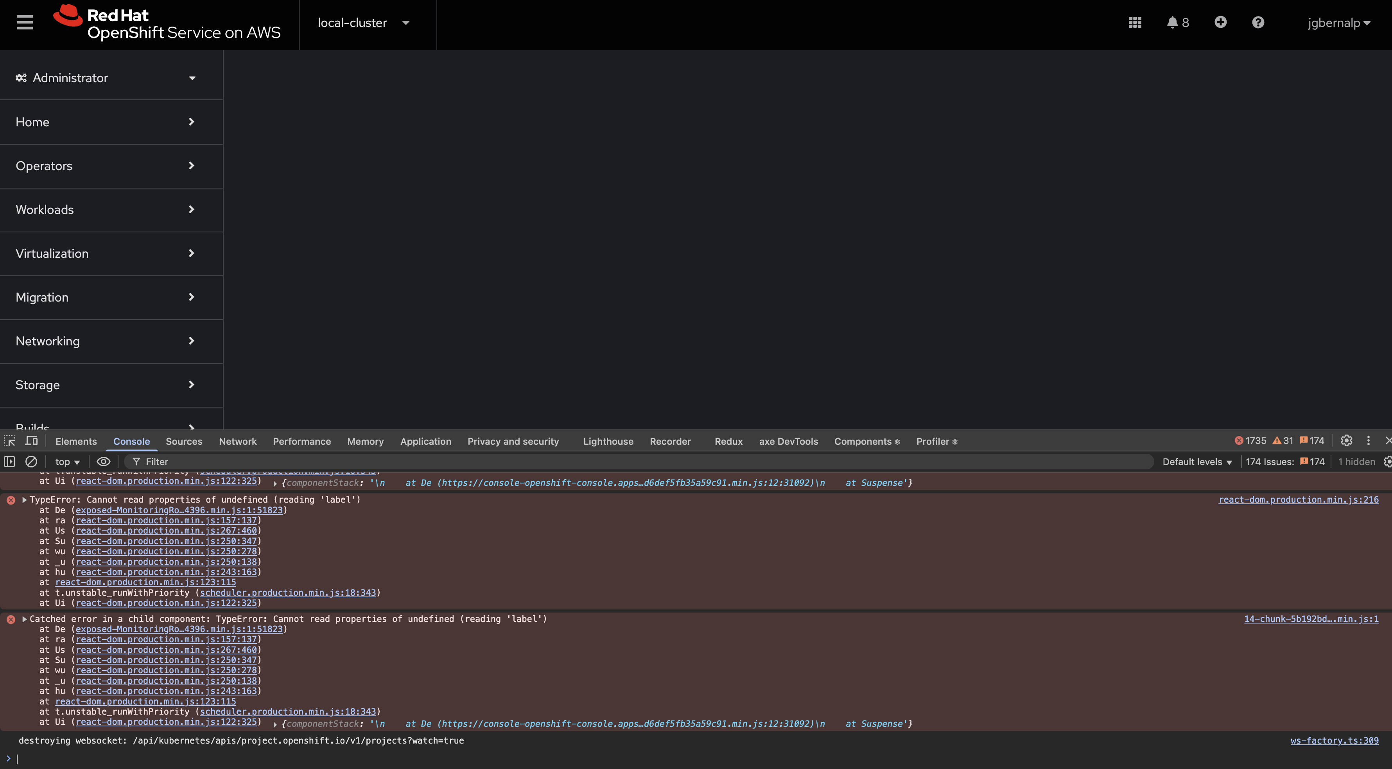Toggle the console sidebar panel
The height and width of the screenshot is (769, 1392).
[10, 462]
